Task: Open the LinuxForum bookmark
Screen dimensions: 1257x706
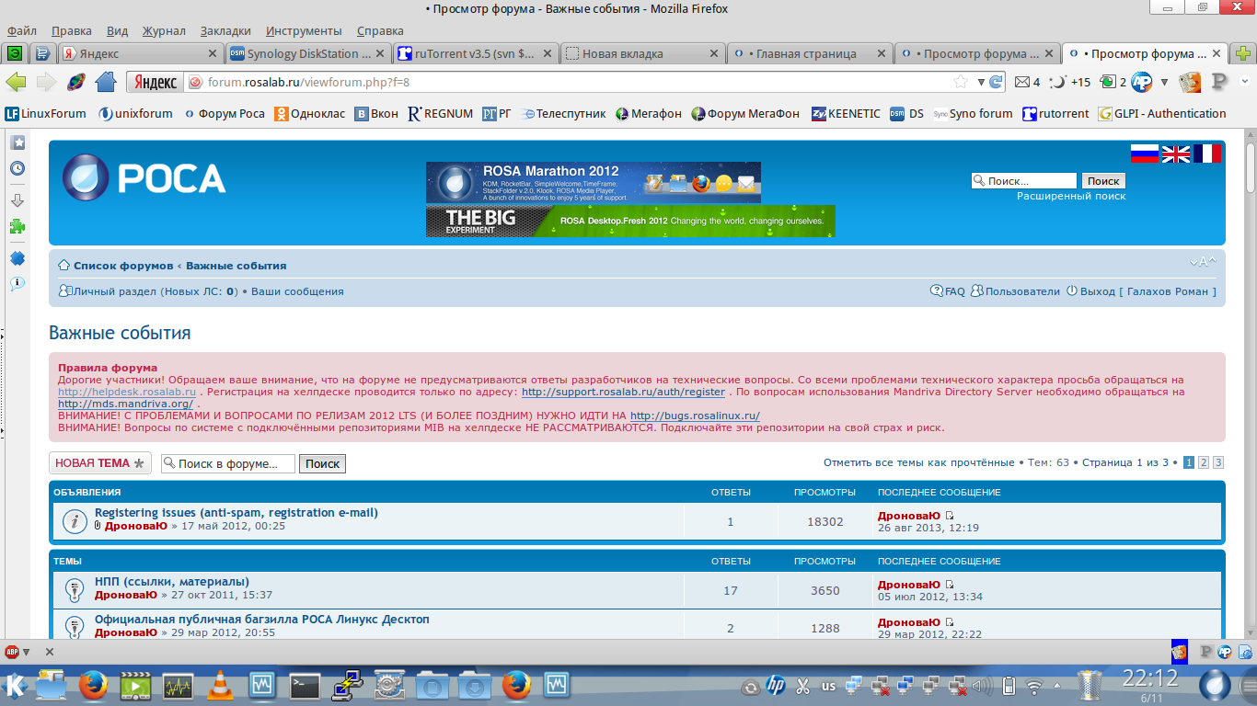Action: click(x=45, y=114)
